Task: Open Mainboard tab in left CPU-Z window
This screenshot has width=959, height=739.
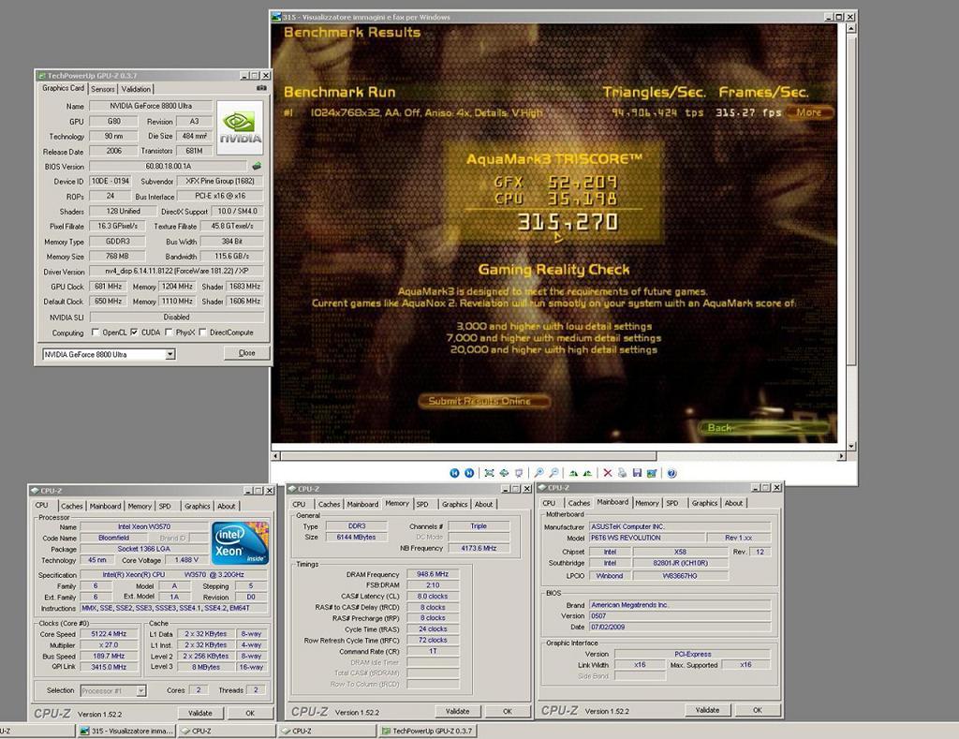Action: (x=105, y=506)
